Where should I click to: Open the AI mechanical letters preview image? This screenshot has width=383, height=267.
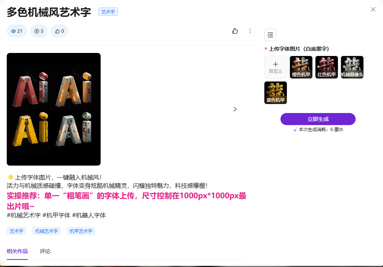pos(54,109)
